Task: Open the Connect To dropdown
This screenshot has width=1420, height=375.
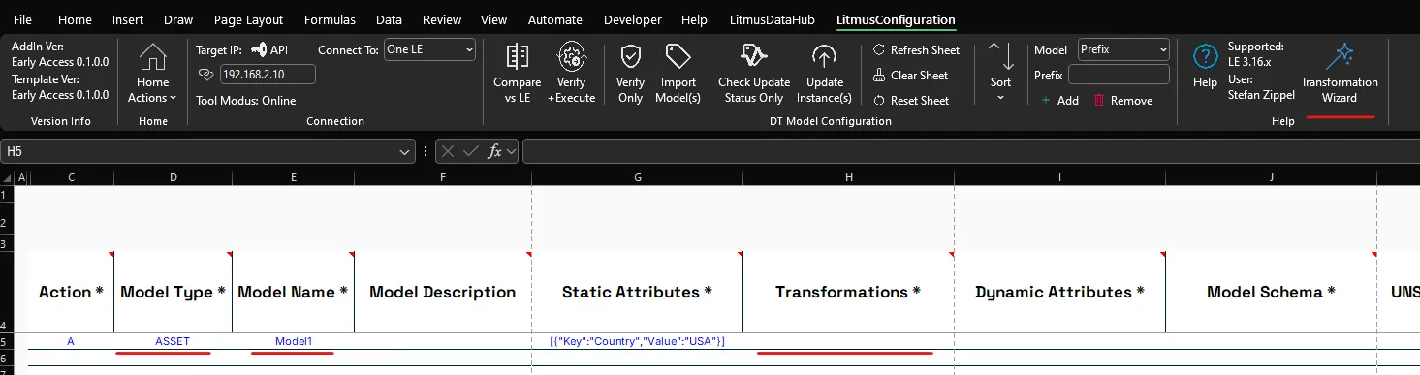Action: (x=429, y=49)
